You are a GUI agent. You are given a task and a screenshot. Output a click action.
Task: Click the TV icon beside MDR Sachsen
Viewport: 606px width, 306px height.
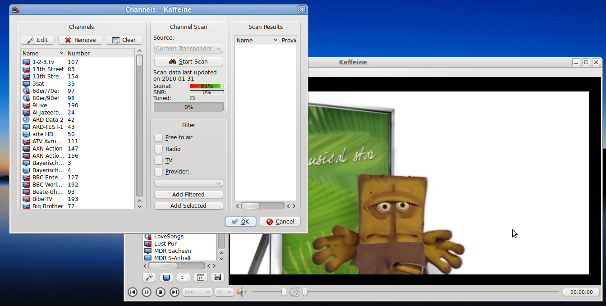tap(148, 251)
